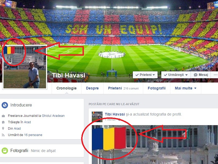Click the globe icon beside Introducere
The height and width of the screenshot is (164, 218).
click(x=5, y=105)
